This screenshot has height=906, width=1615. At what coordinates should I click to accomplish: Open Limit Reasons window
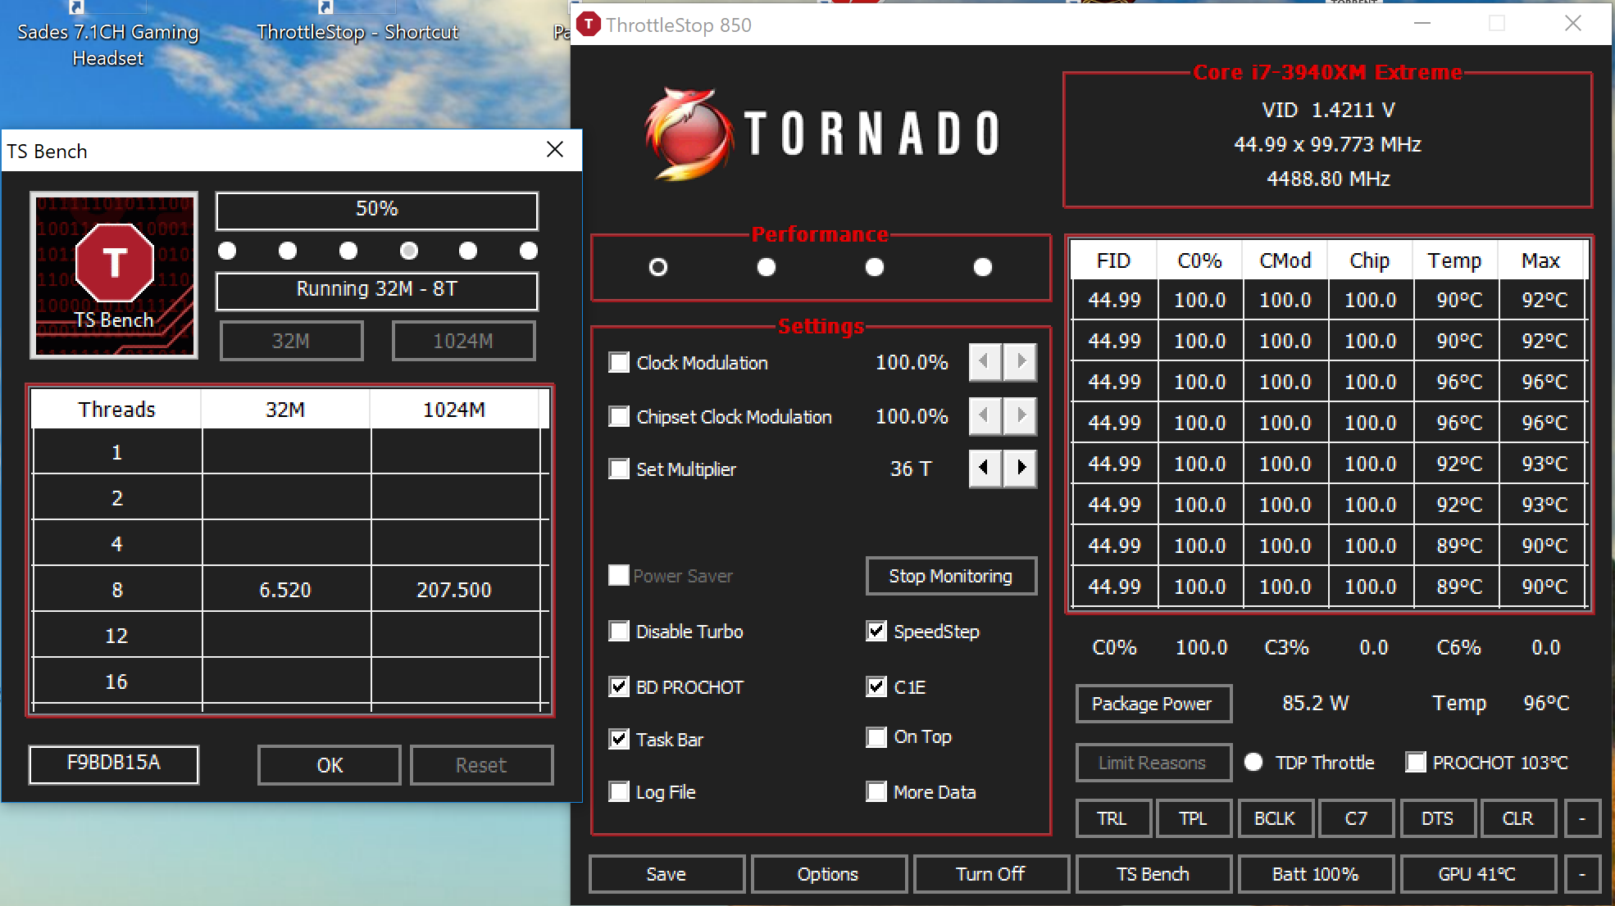pyautogui.click(x=1153, y=763)
